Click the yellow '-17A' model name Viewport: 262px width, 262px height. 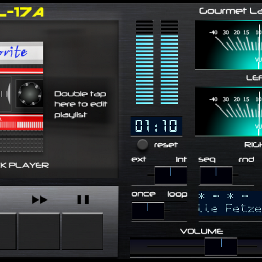click(x=26, y=12)
